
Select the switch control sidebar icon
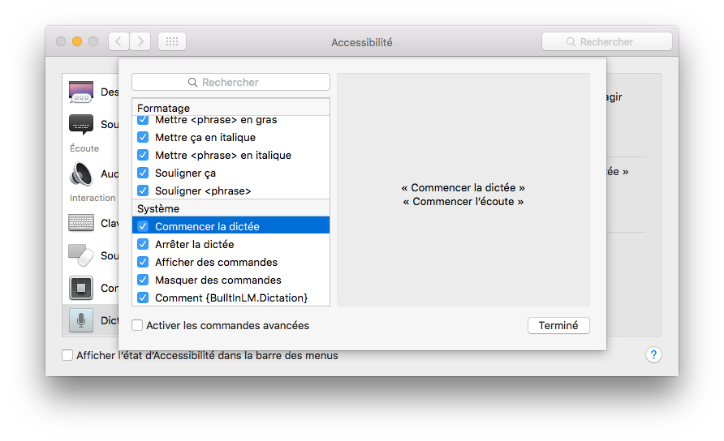[81, 288]
